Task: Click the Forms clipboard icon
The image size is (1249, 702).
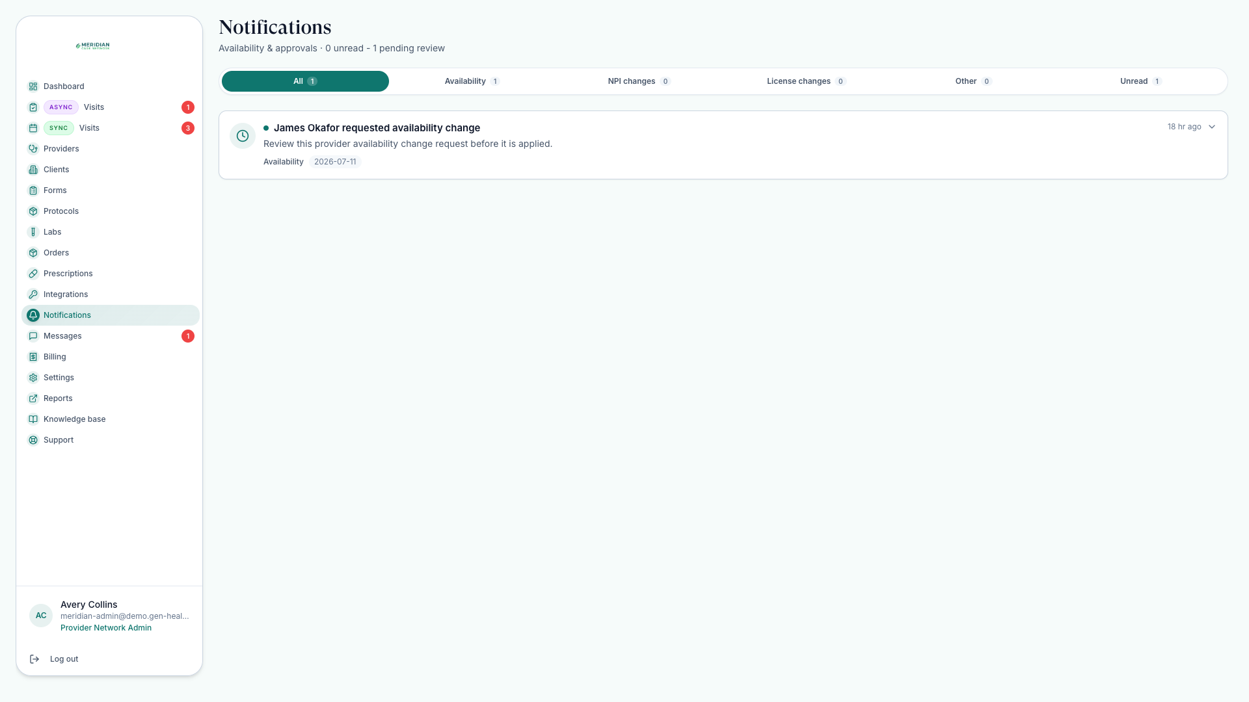Action: 33,190
